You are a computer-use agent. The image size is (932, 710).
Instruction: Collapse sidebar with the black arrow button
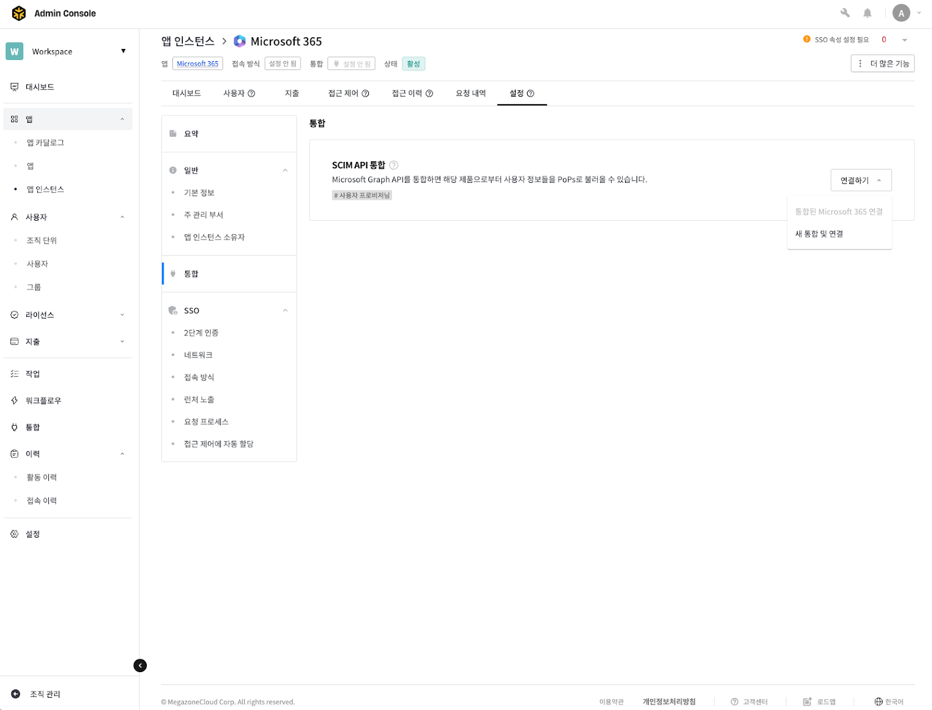tap(140, 665)
